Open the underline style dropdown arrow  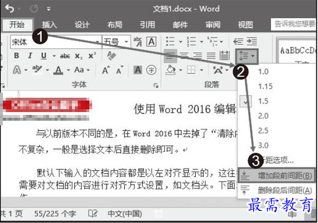[x=54, y=56]
